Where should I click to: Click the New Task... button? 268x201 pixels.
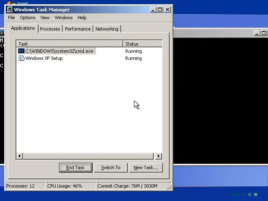[x=146, y=167]
